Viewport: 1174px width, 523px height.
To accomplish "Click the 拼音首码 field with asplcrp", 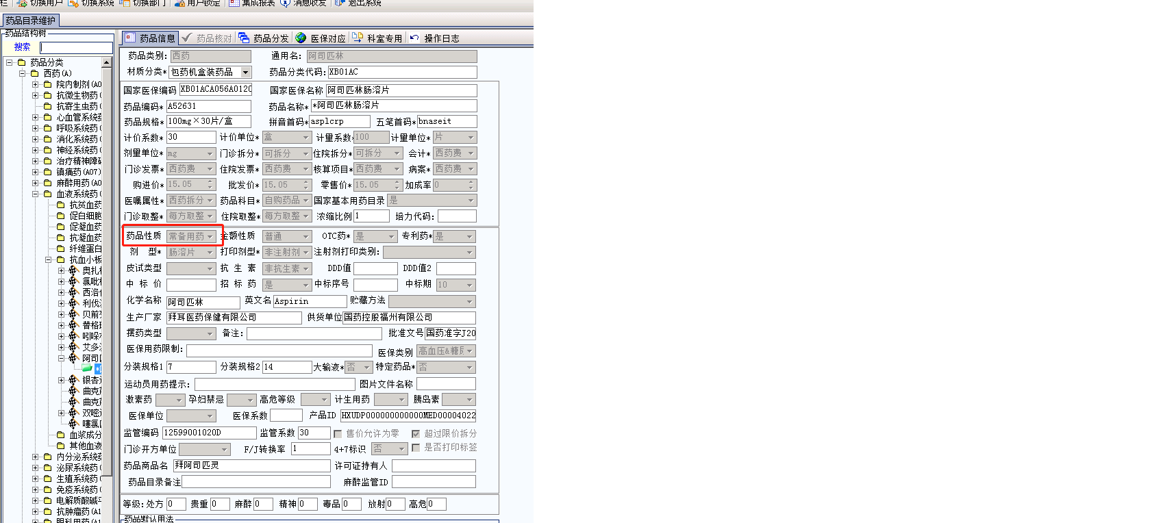I will [x=340, y=121].
